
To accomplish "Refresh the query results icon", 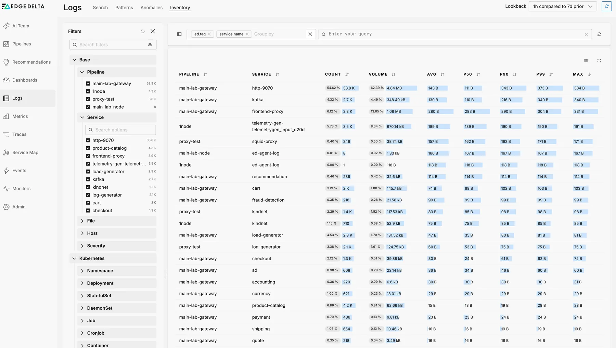I will coord(599,34).
